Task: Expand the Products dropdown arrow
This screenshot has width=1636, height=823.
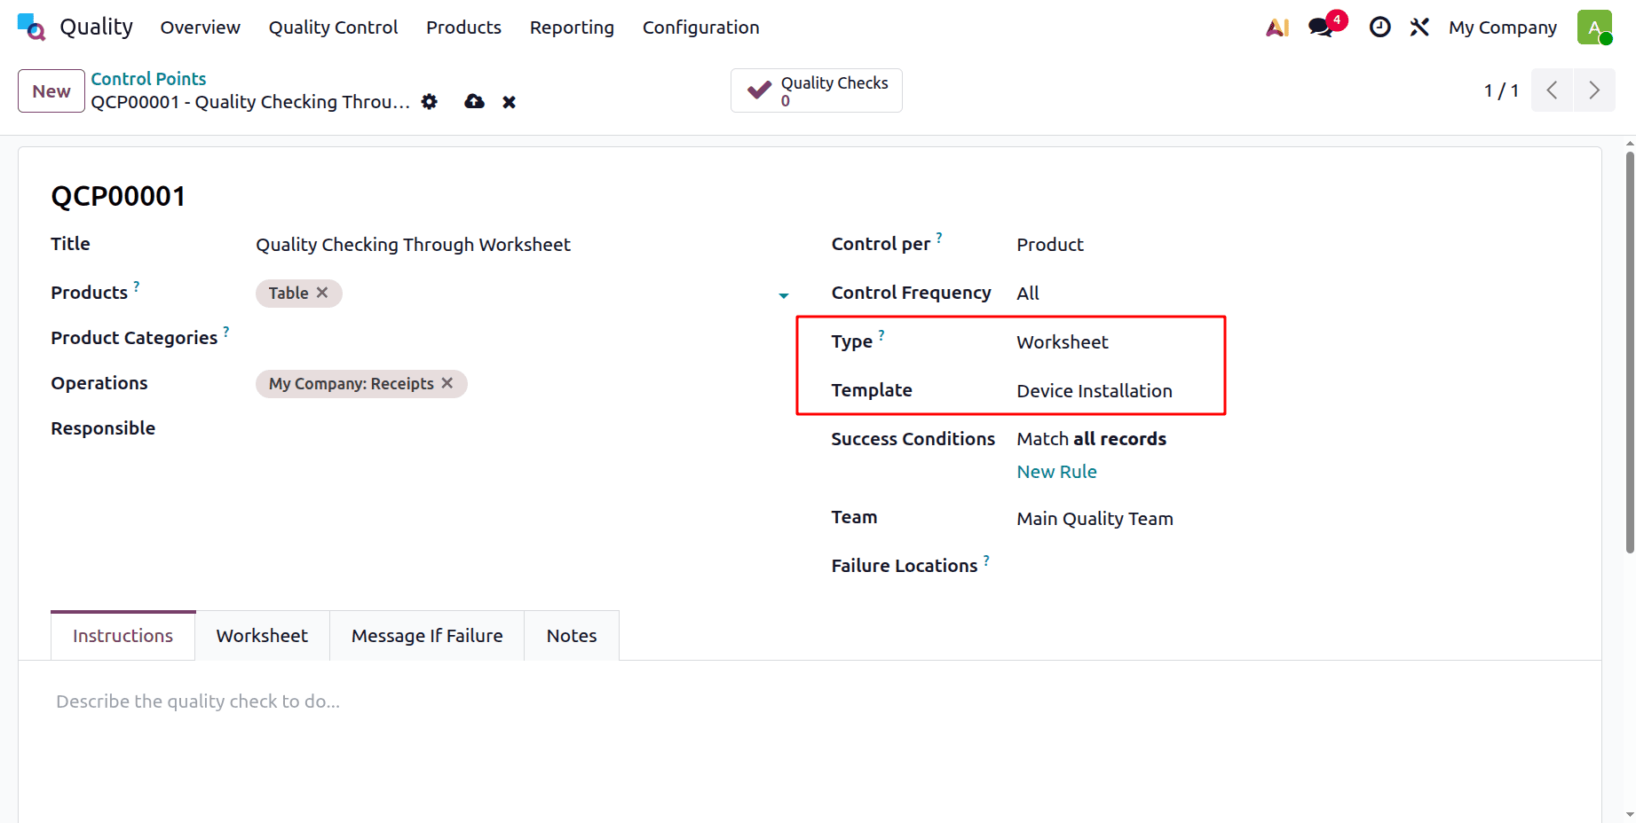Action: tap(784, 295)
